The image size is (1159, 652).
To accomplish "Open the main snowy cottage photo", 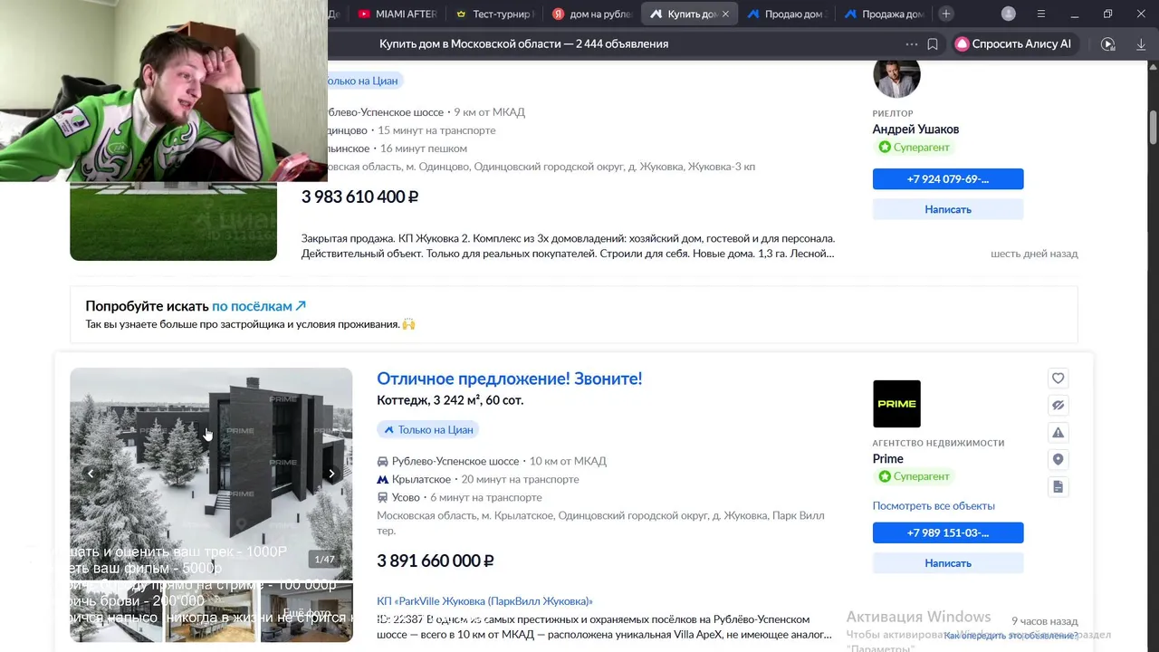I will click(211, 473).
